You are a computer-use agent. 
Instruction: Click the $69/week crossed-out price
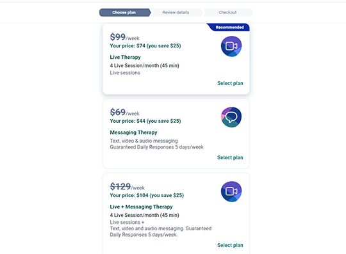pos(125,112)
